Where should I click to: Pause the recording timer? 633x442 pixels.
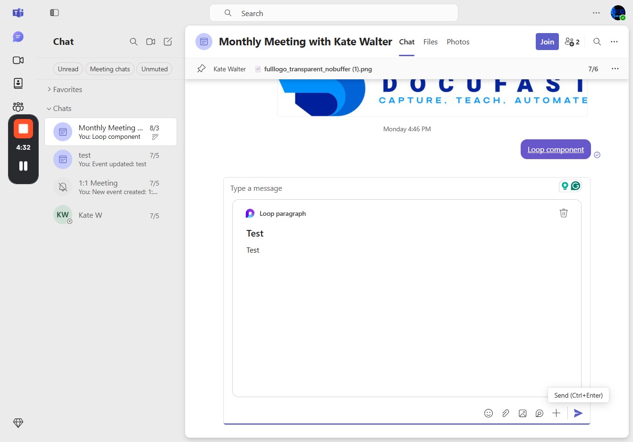[23, 166]
